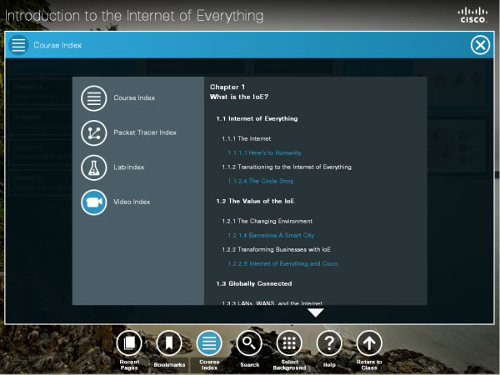Click the down arrow below the index panel

coord(315,313)
